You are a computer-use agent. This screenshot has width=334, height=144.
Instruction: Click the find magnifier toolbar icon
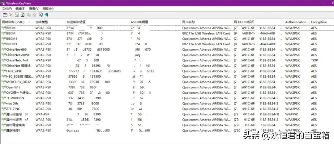click(41, 15)
